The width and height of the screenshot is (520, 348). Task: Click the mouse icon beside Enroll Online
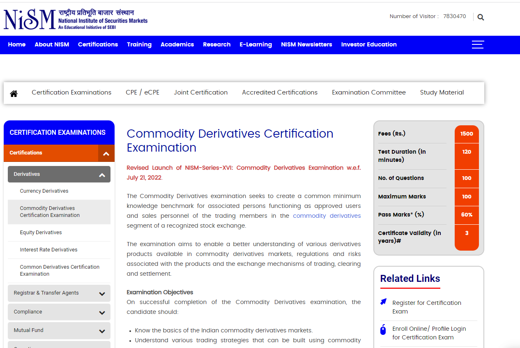point(383,330)
